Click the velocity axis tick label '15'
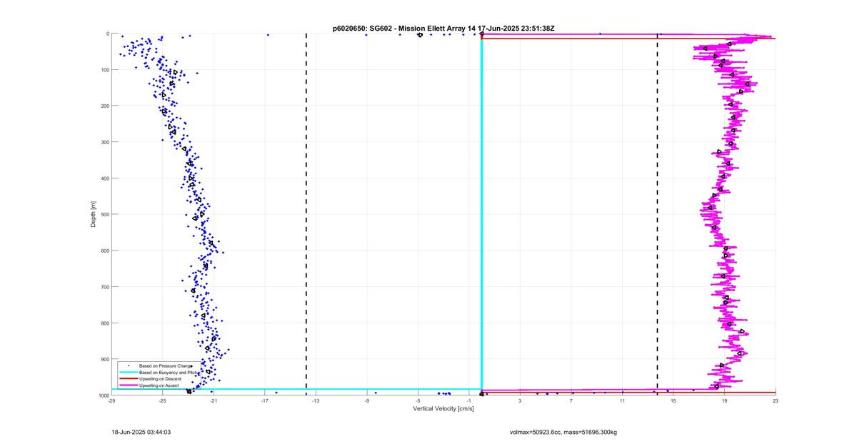The width and height of the screenshot is (857, 444). [673, 402]
